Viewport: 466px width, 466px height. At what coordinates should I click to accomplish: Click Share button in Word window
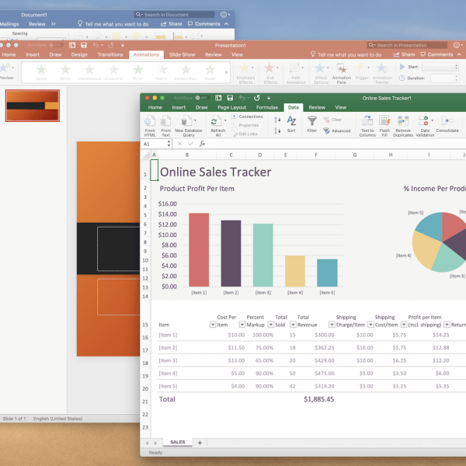point(172,24)
